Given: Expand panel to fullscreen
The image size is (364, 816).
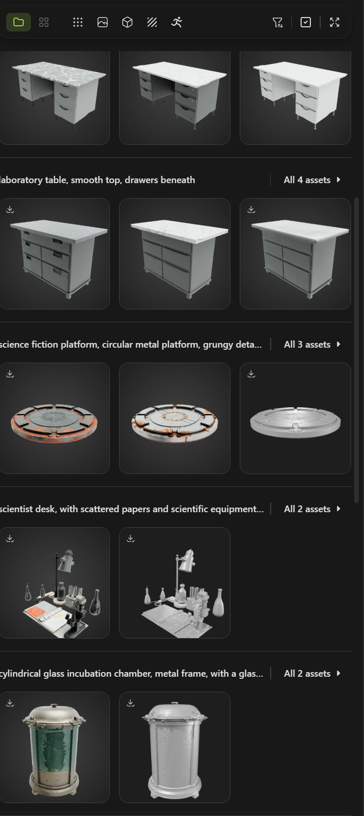Looking at the screenshot, I should (x=335, y=22).
